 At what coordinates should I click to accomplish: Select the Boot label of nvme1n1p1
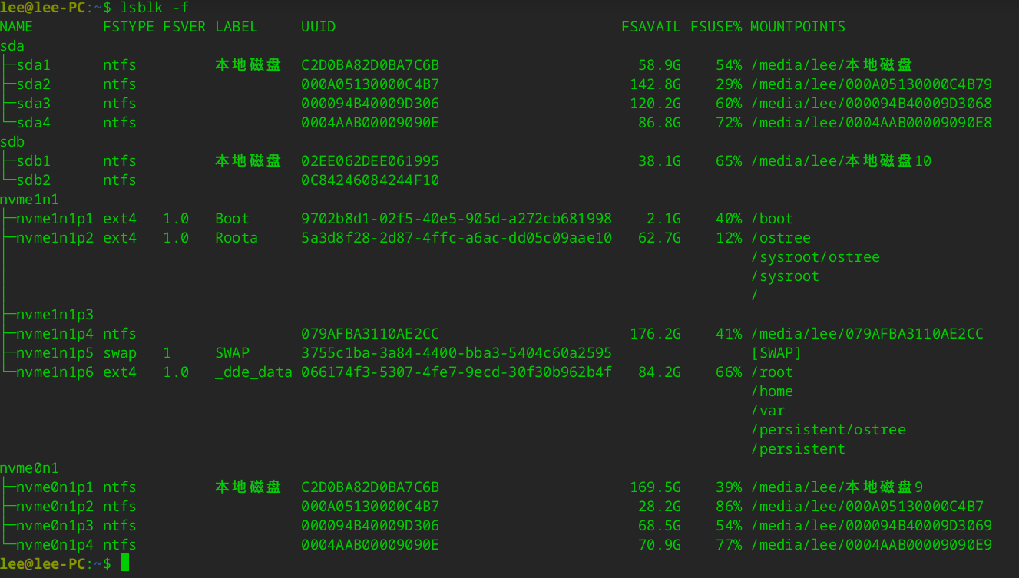(x=232, y=219)
